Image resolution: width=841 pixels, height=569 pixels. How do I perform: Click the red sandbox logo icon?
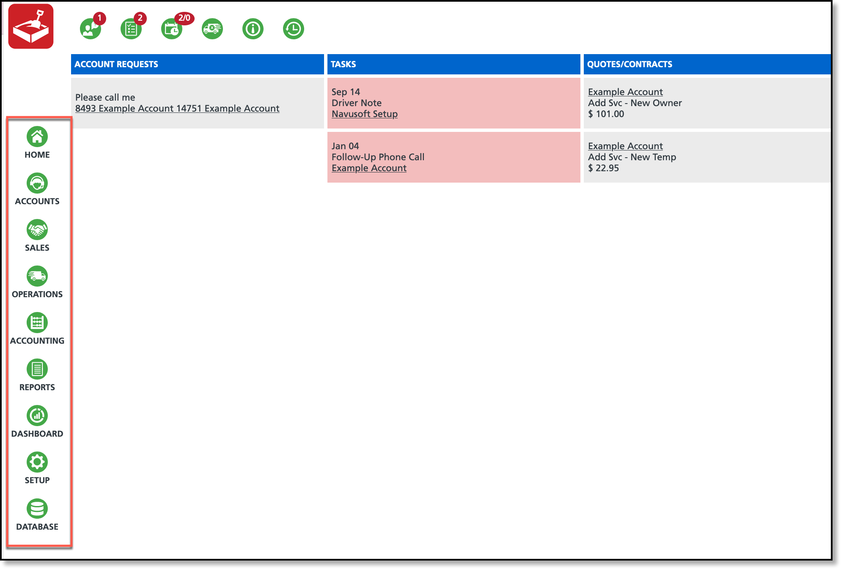31,27
